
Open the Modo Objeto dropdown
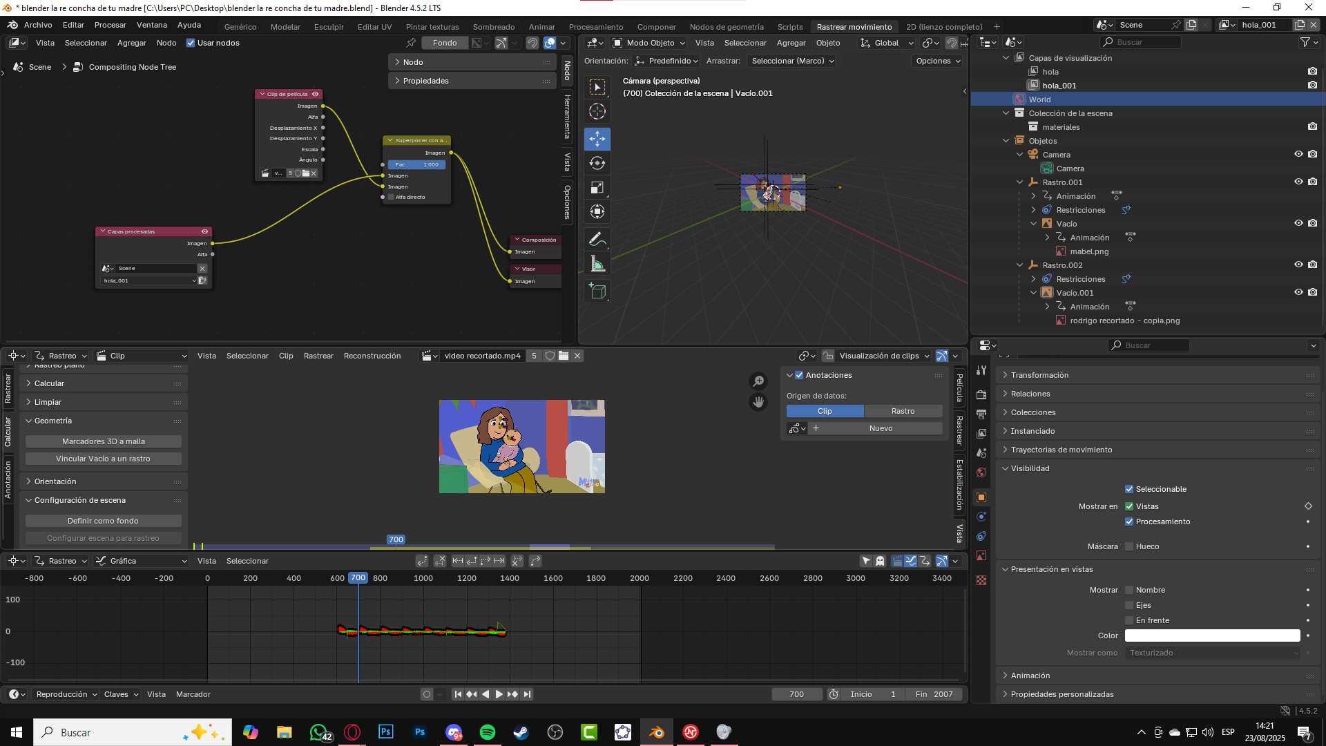pyautogui.click(x=648, y=43)
